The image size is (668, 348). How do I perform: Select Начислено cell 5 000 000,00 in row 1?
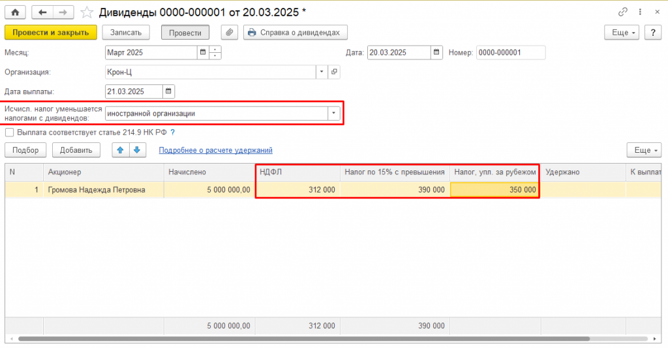(209, 190)
